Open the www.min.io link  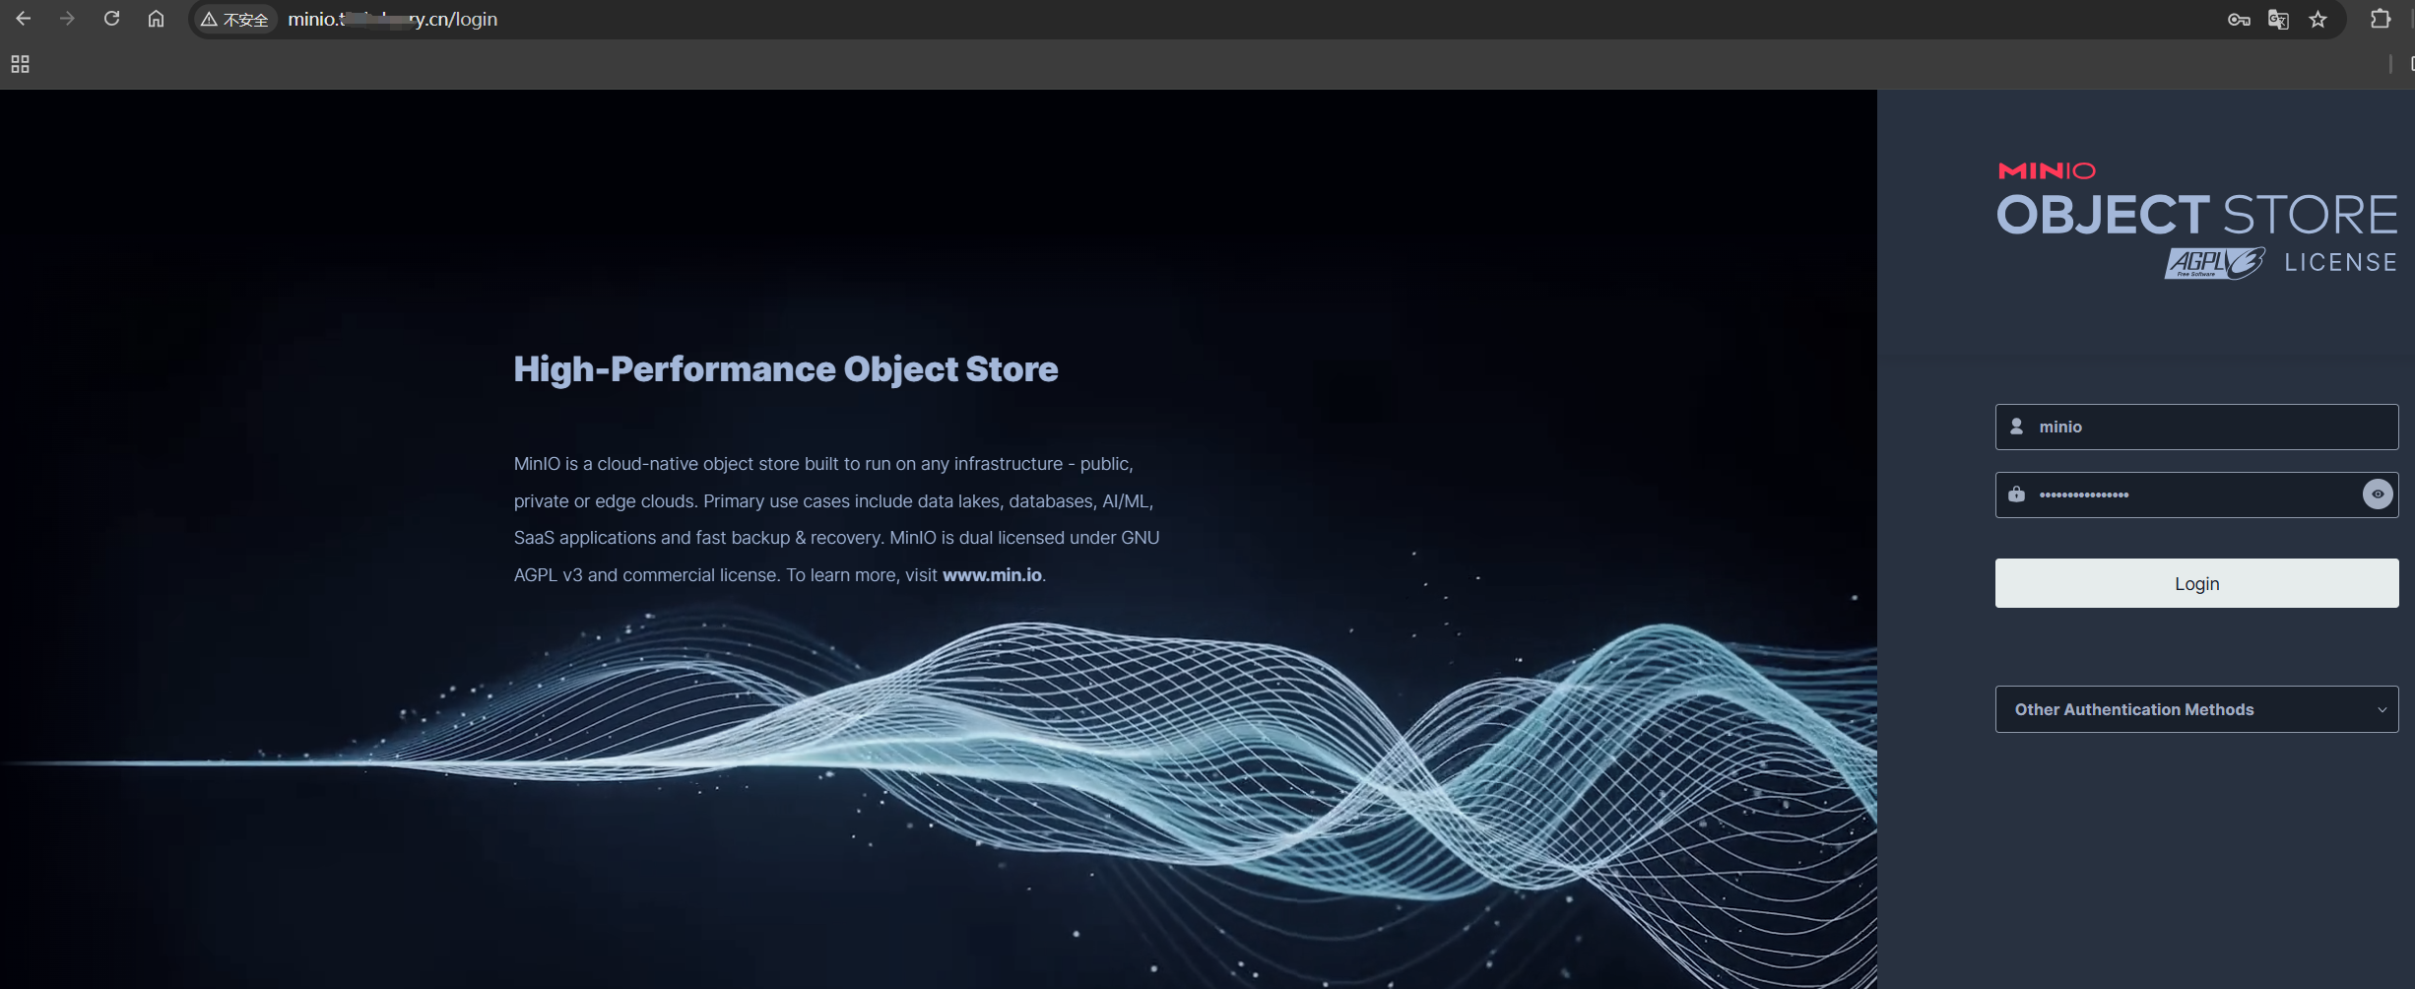pos(992,575)
